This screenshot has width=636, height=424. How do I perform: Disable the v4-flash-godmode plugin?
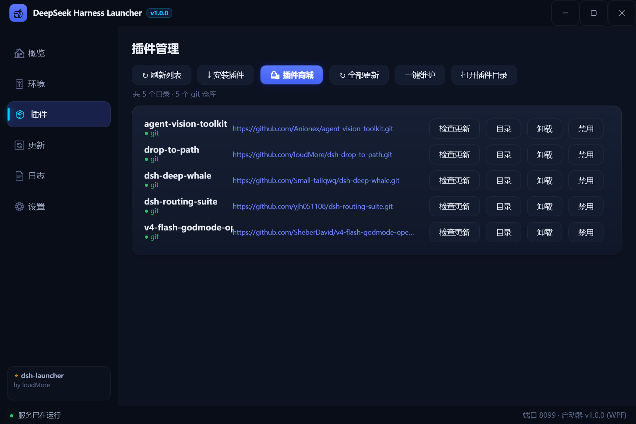(586, 232)
